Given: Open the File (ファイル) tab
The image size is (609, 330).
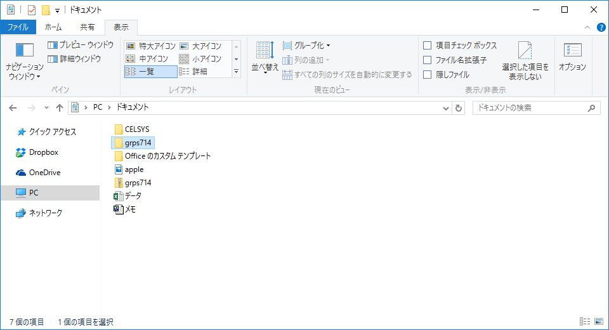Looking at the screenshot, I should tap(18, 27).
